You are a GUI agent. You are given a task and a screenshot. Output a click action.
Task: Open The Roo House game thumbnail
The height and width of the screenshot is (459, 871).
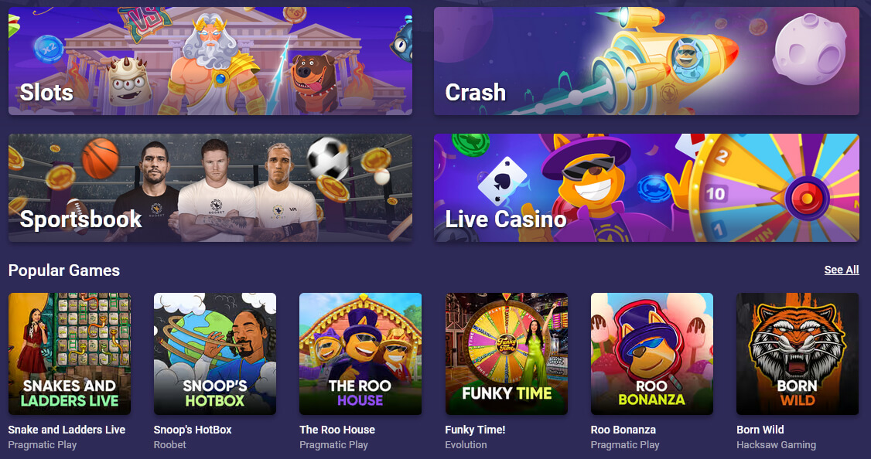point(360,354)
